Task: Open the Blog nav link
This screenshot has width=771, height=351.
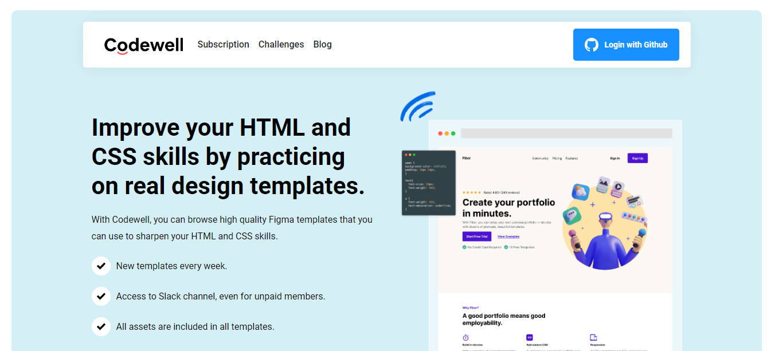Action: click(x=322, y=45)
